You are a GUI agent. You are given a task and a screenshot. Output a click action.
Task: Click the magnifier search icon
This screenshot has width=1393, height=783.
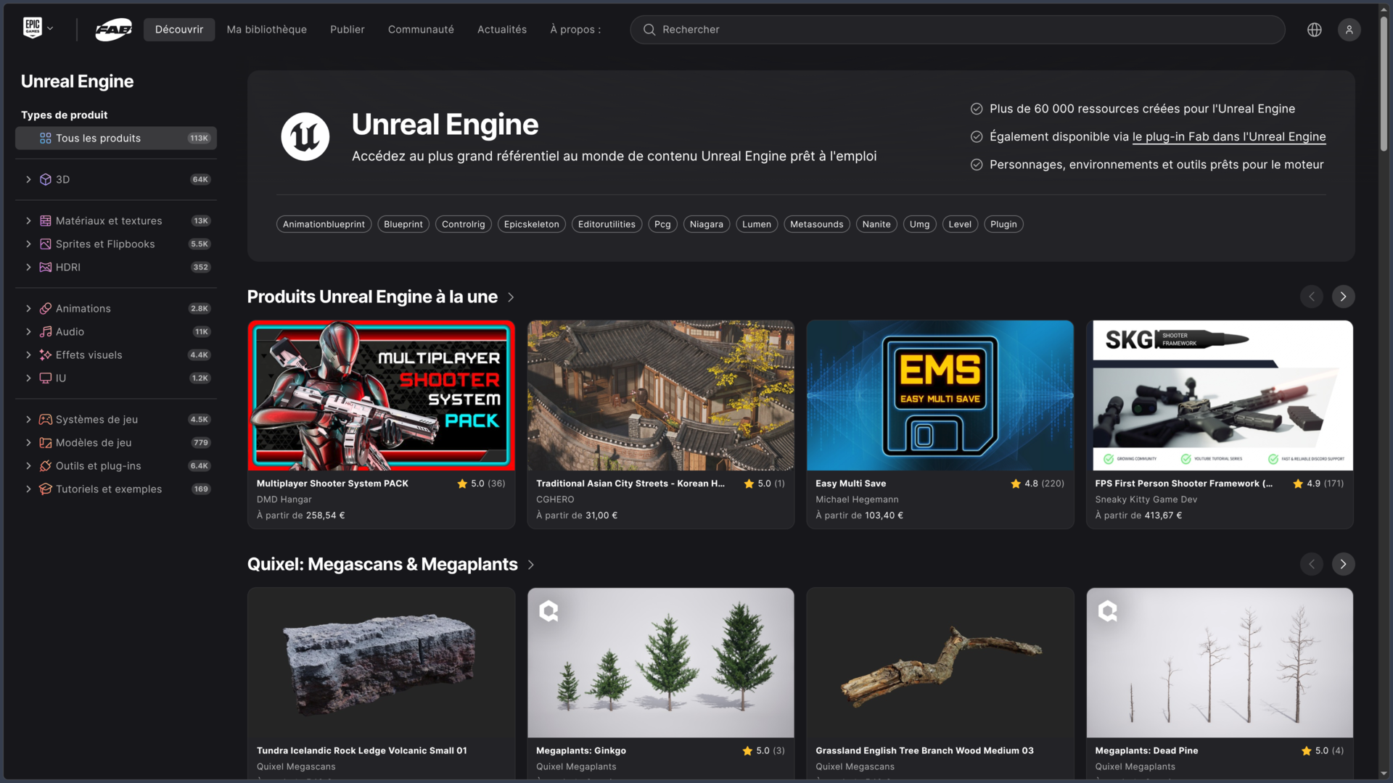[649, 30]
